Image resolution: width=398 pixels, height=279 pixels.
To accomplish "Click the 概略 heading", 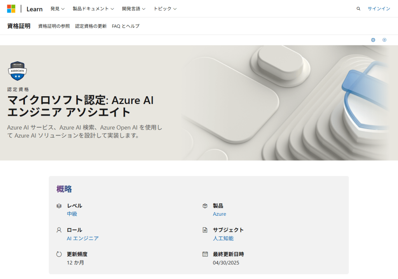I will [x=64, y=189].
